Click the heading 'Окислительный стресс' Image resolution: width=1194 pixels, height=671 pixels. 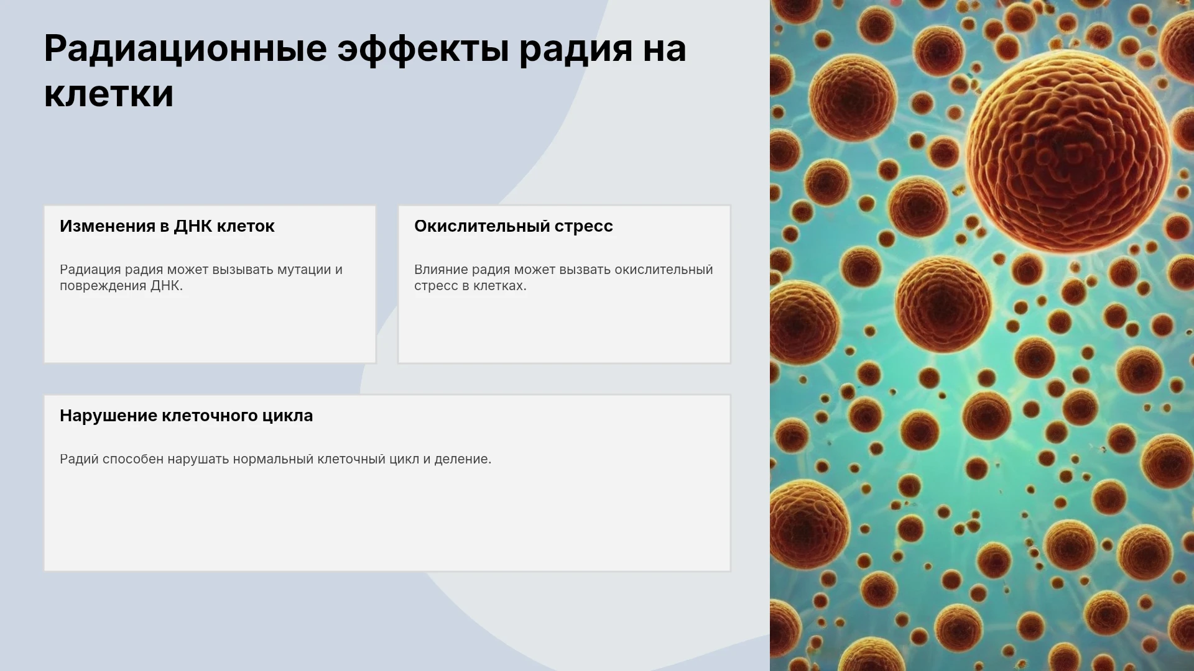point(513,226)
